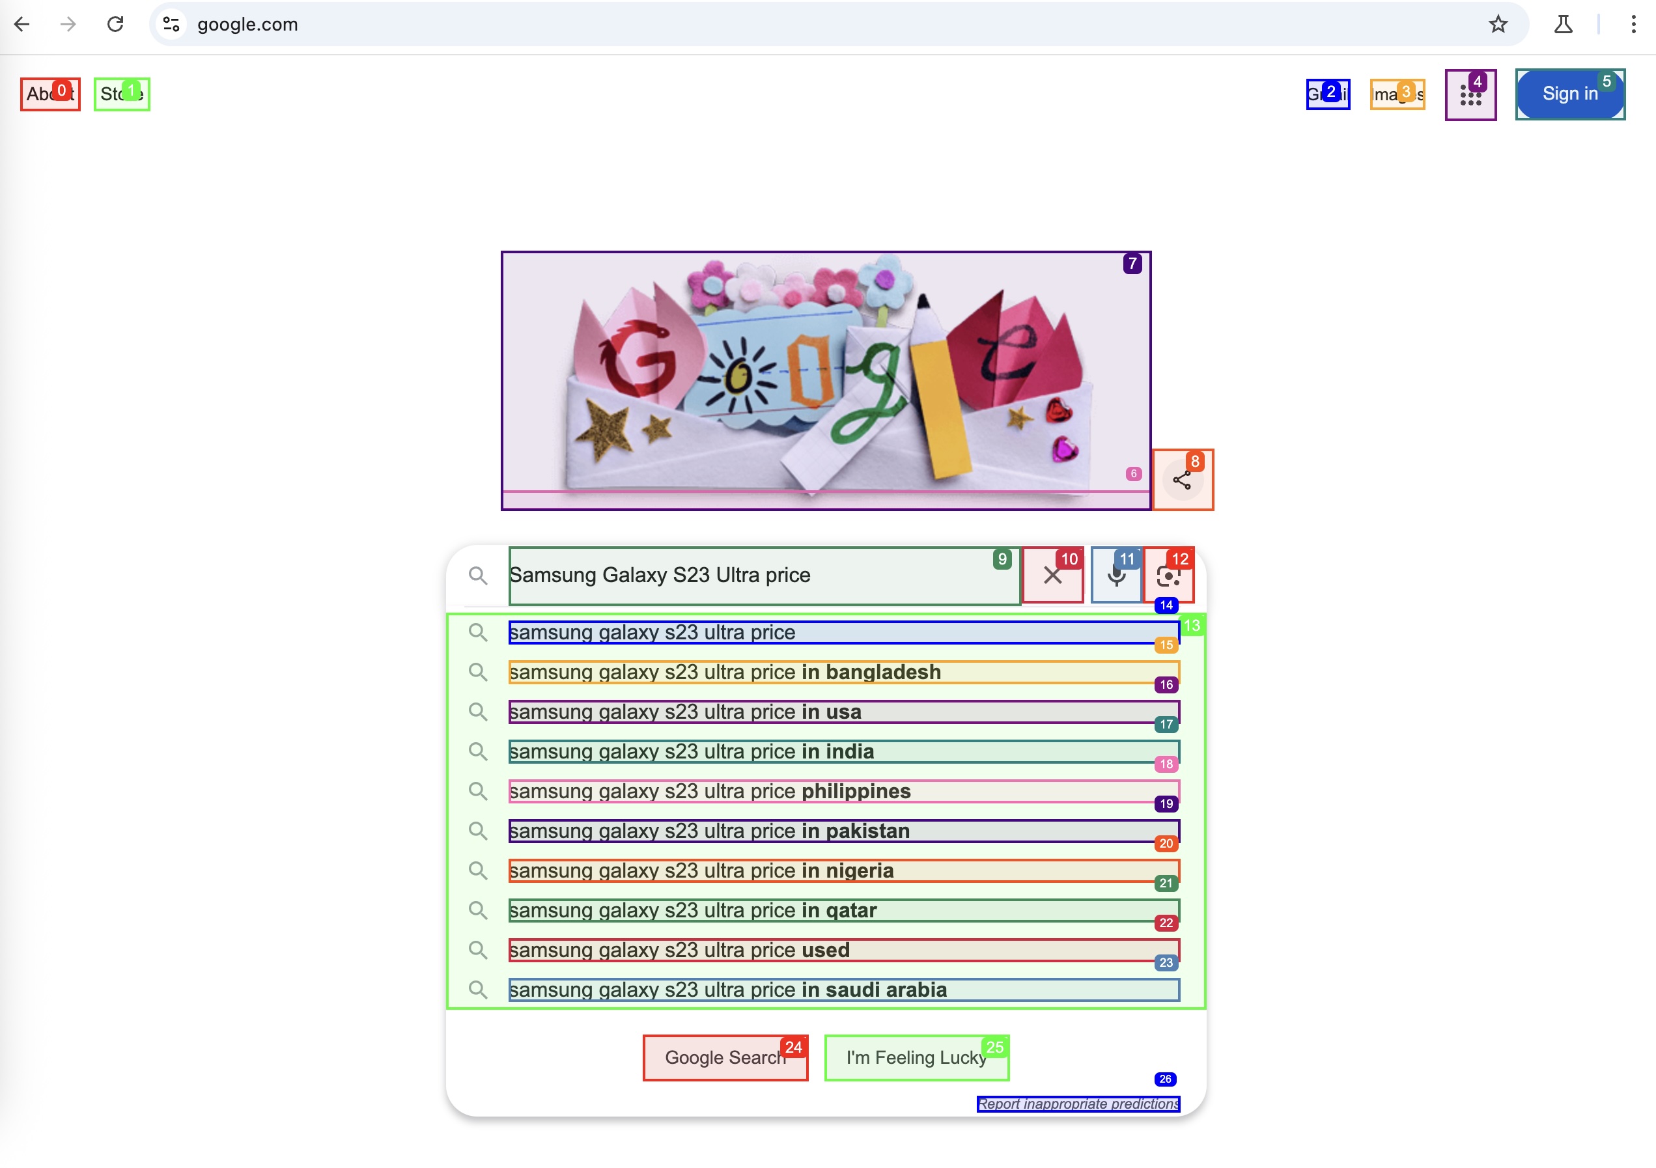The height and width of the screenshot is (1168, 1656).
Task: Open the Google apps grid
Action: (1470, 95)
